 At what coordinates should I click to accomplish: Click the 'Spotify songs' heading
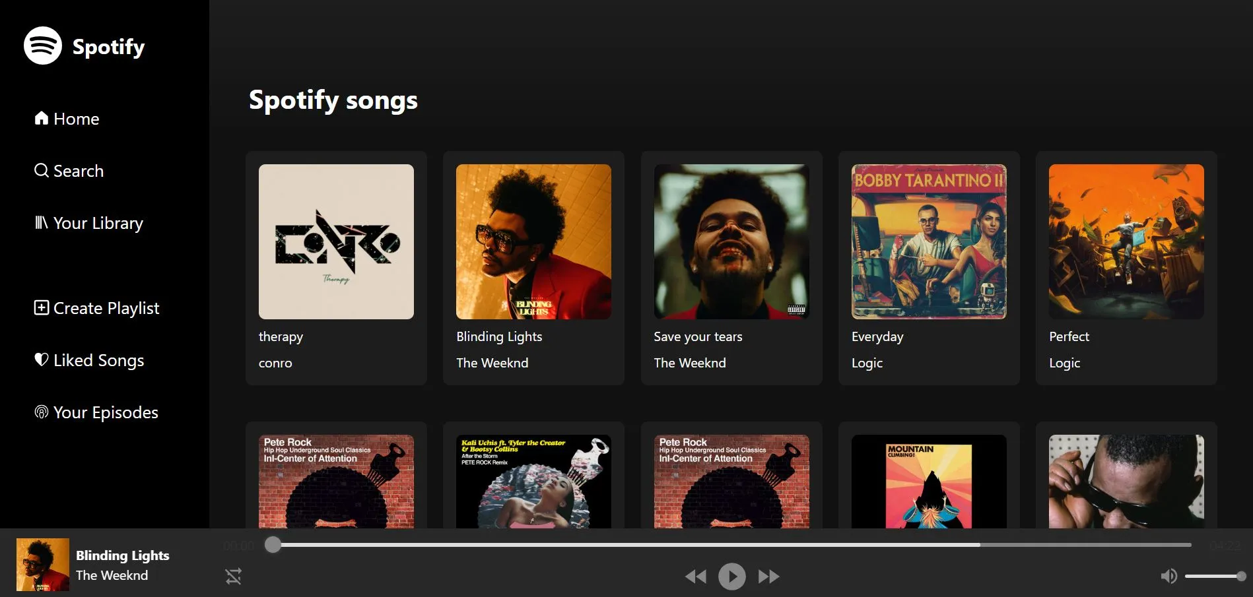333,100
